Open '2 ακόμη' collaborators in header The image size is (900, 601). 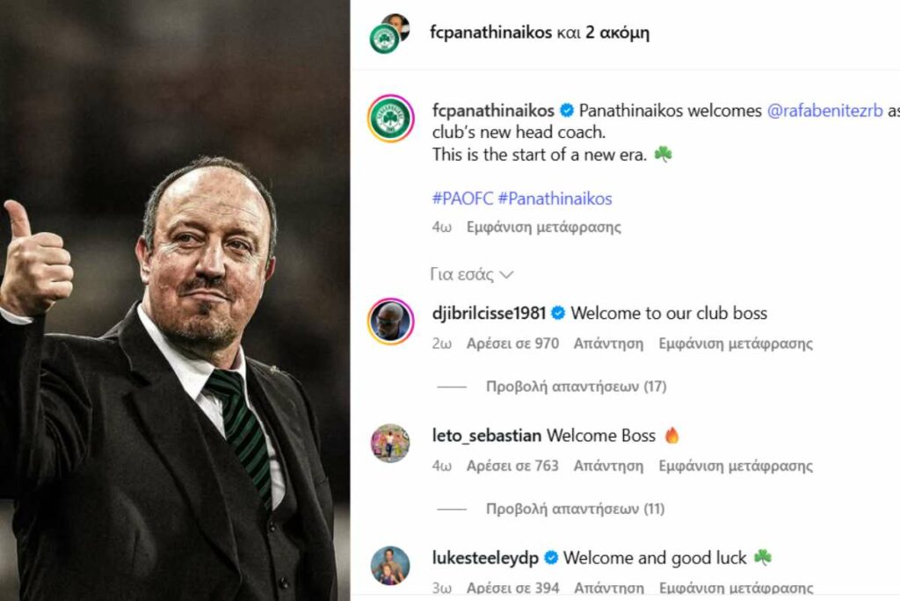coord(618,33)
